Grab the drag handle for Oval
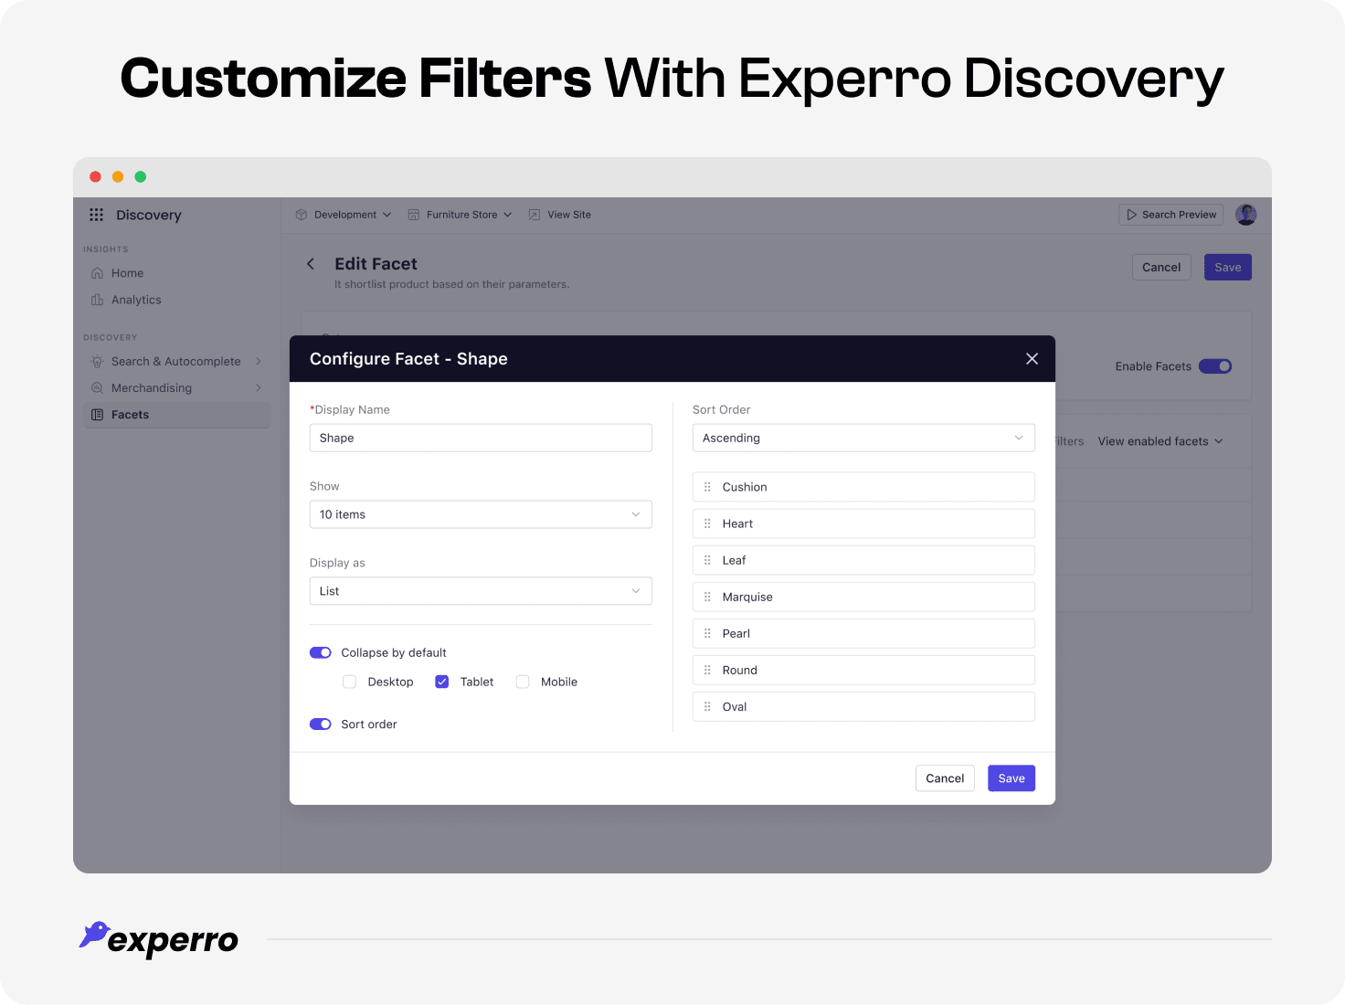This screenshot has width=1345, height=1005. tap(707, 706)
